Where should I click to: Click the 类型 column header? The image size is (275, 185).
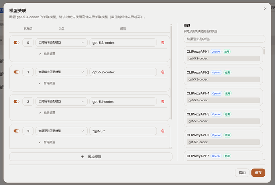(61, 28)
